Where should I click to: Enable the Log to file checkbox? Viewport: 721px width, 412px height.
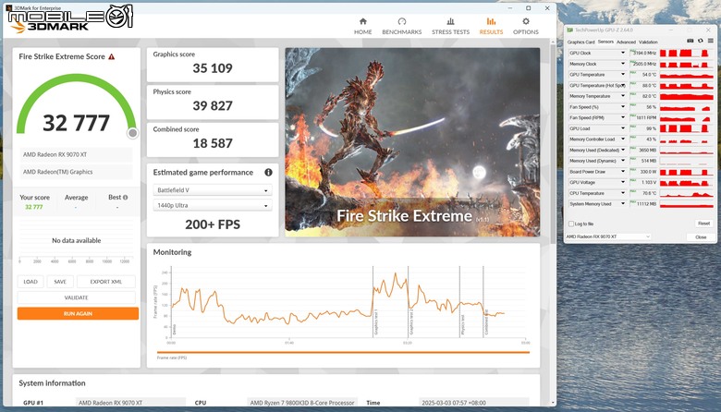click(x=571, y=224)
